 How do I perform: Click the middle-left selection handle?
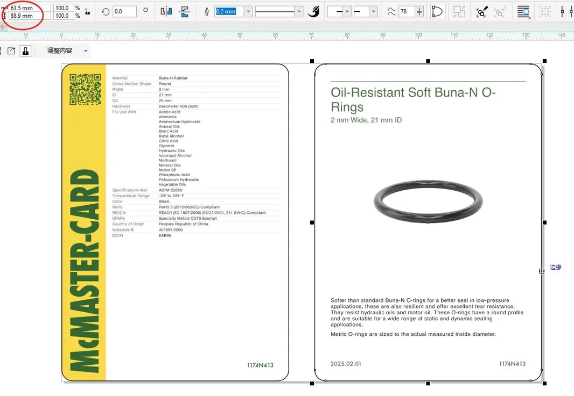point(312,222)
